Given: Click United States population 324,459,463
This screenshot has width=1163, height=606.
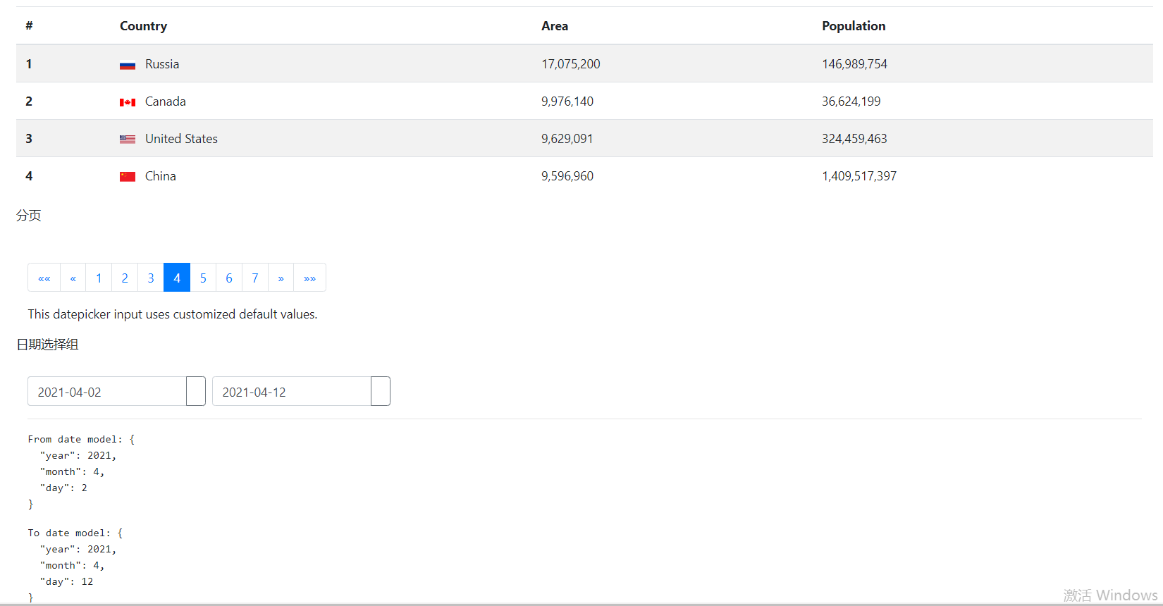Looking at the screenshot, I should 854,139.
